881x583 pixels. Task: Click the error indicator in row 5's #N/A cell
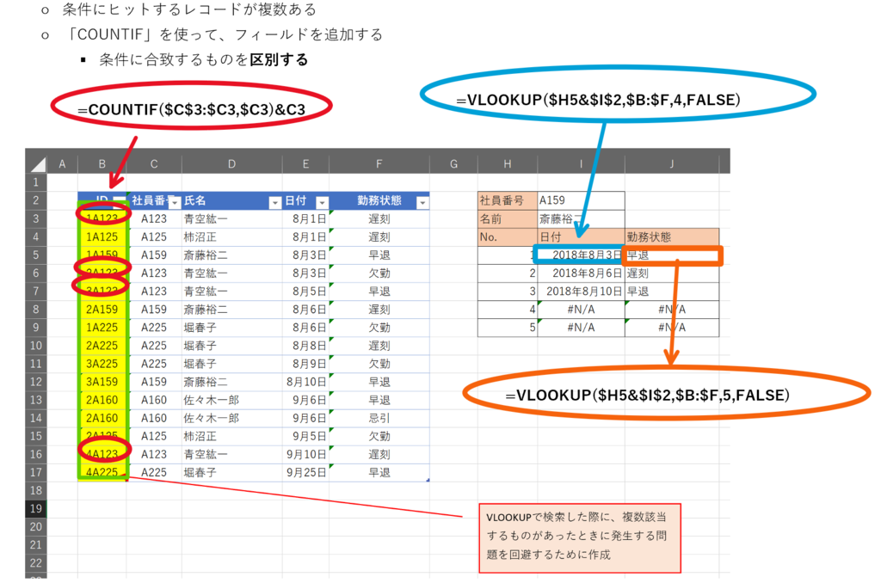click(540, 321)
